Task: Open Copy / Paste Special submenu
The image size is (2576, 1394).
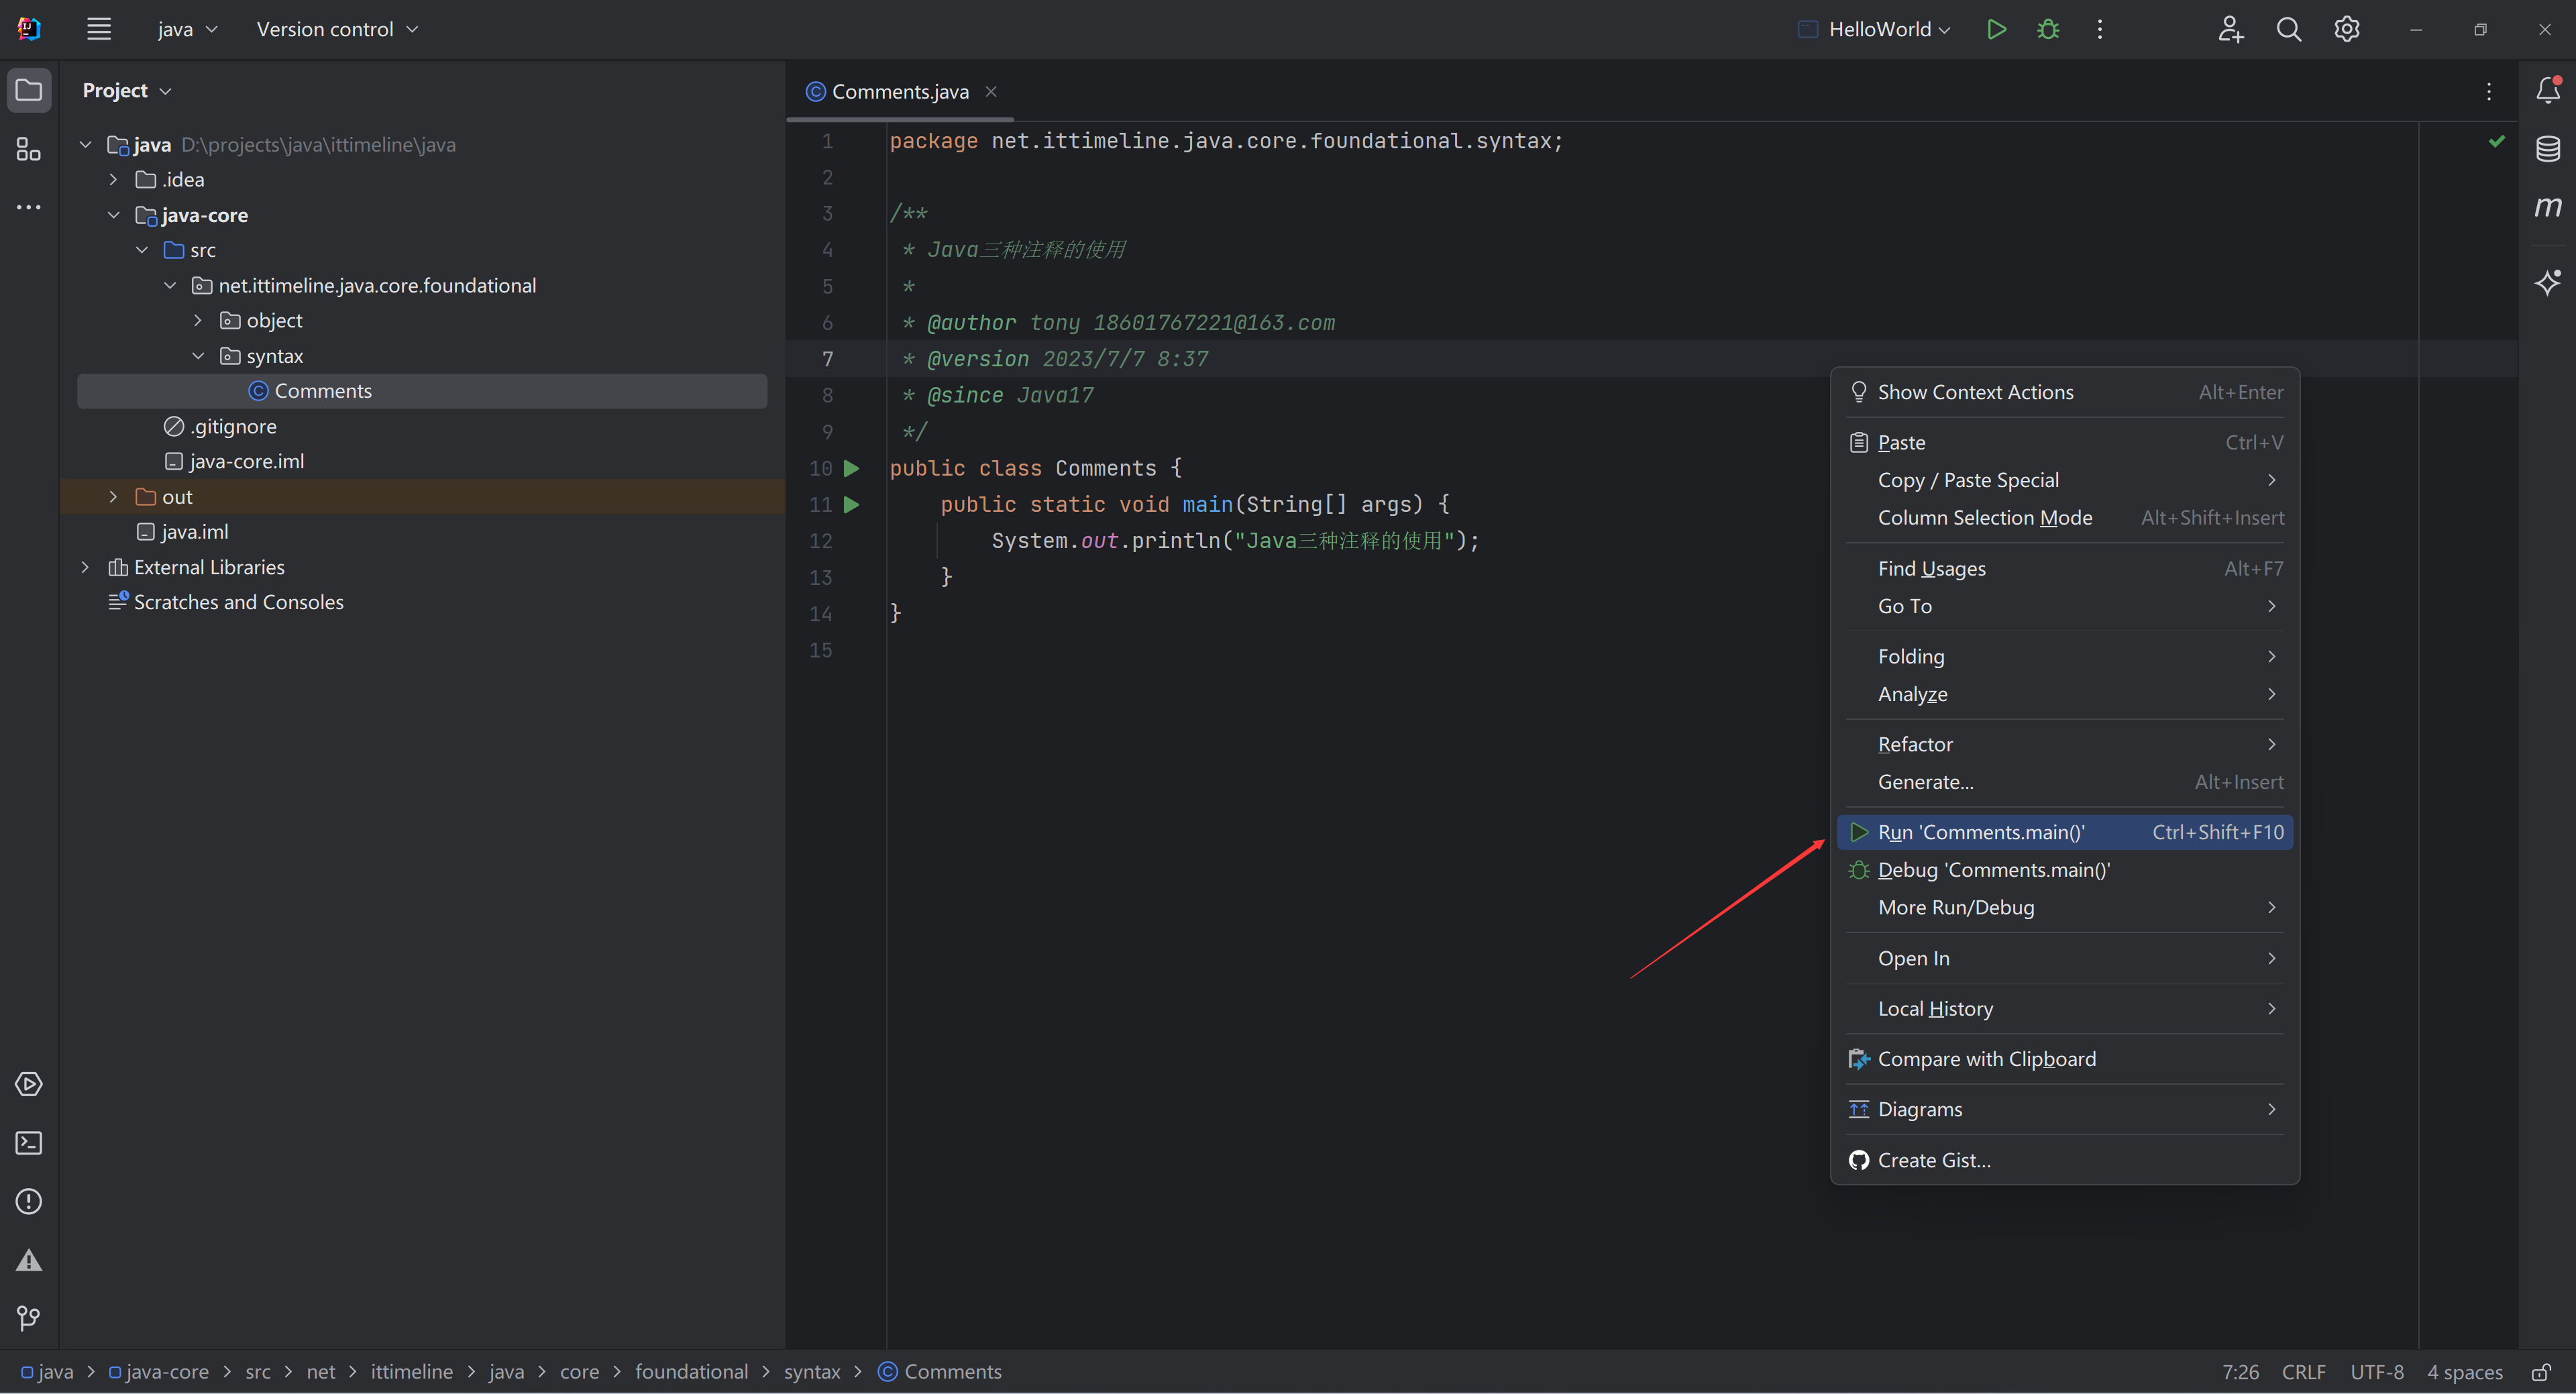Action: [2064, 480]
